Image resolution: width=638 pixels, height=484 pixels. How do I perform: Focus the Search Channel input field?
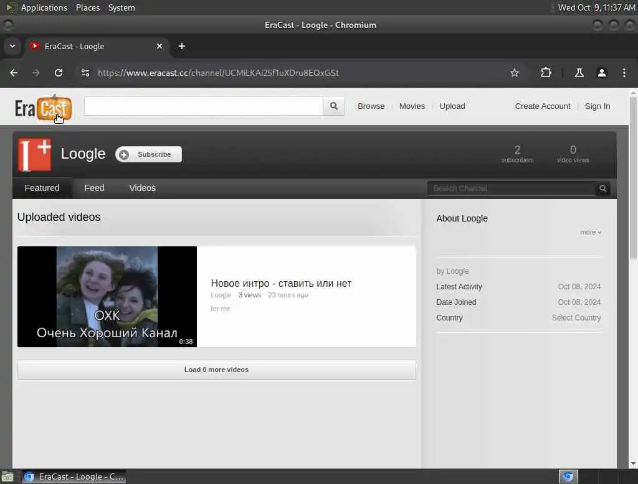[512, 188]
